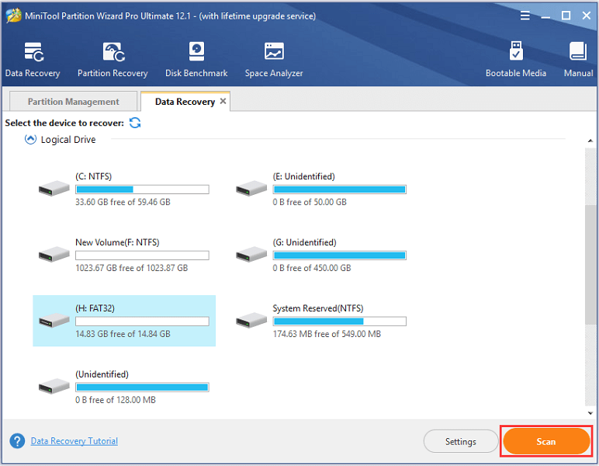Screen dimensions: 599x466
Task: Select the System Reserved drive icon
Action: (x=251, y=320)
